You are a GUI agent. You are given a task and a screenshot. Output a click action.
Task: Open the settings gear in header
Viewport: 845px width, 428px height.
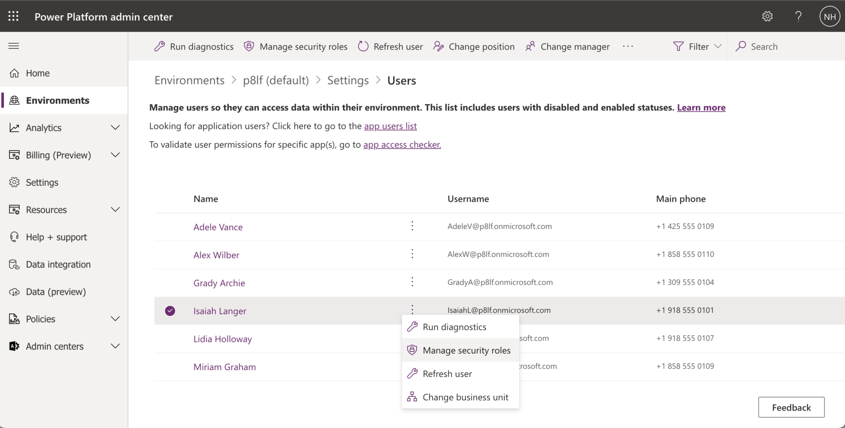point(767,17)
